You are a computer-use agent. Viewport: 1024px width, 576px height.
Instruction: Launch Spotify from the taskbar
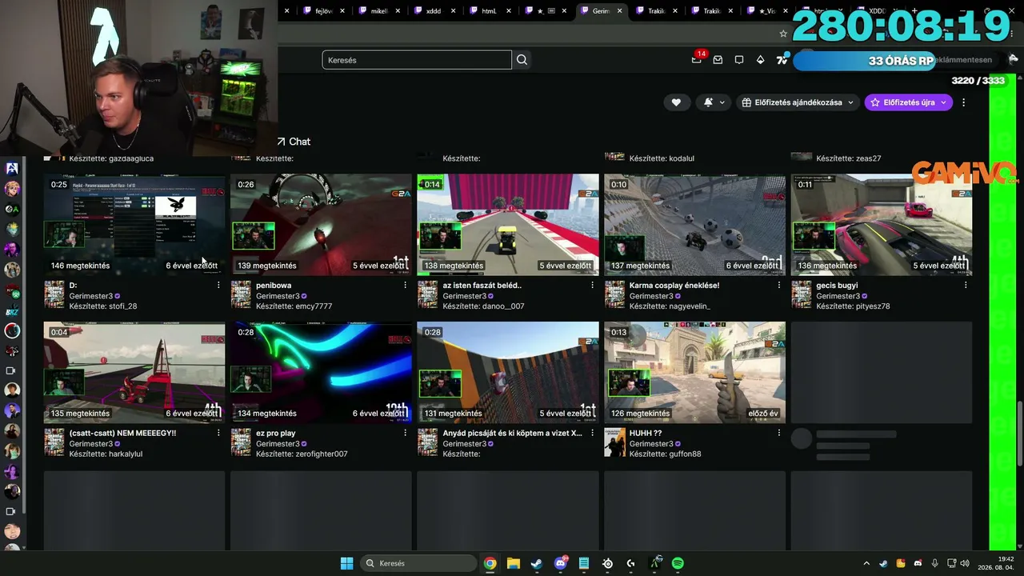pos(678,563)
